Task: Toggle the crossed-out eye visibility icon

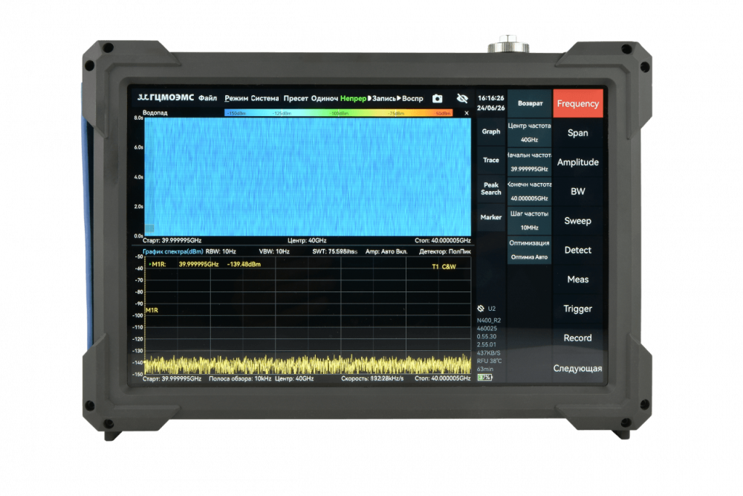Action: coord(462,98)
